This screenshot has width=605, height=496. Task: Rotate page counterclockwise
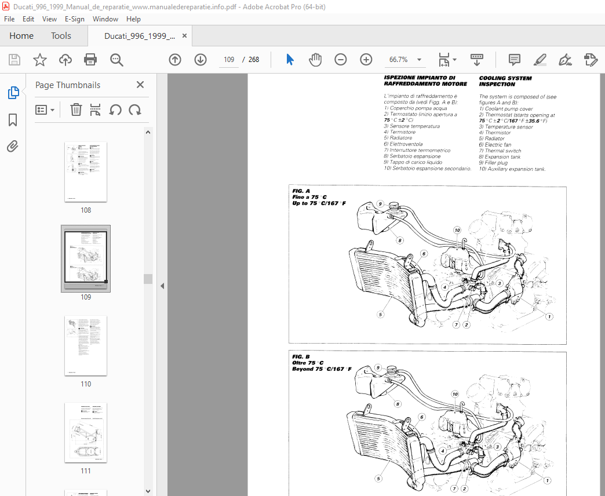coord(115,110)
